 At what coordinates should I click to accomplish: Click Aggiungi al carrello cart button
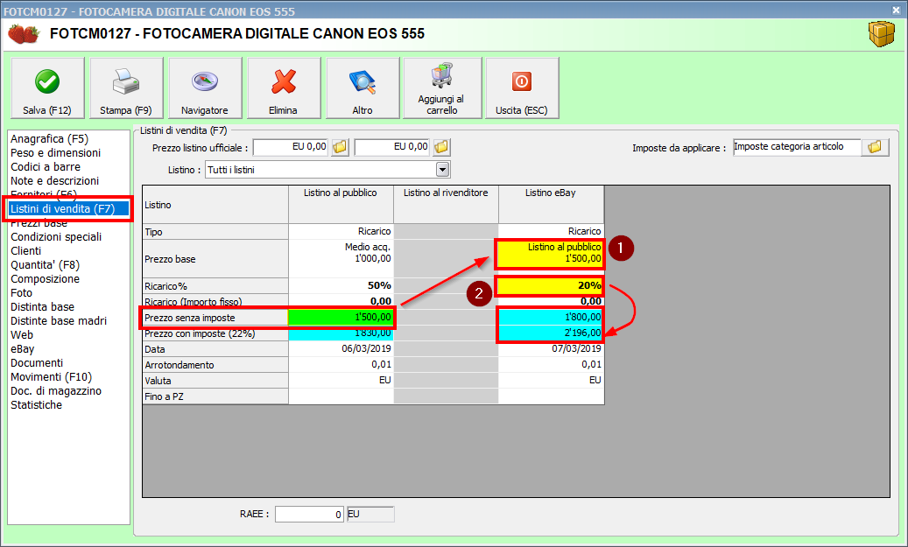click(442, 88)
